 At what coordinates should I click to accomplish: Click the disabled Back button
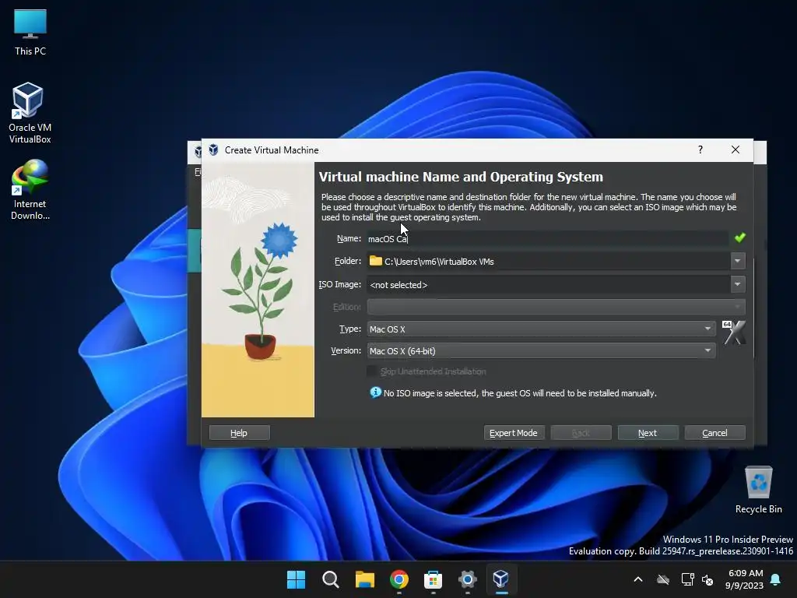point(581,433)
